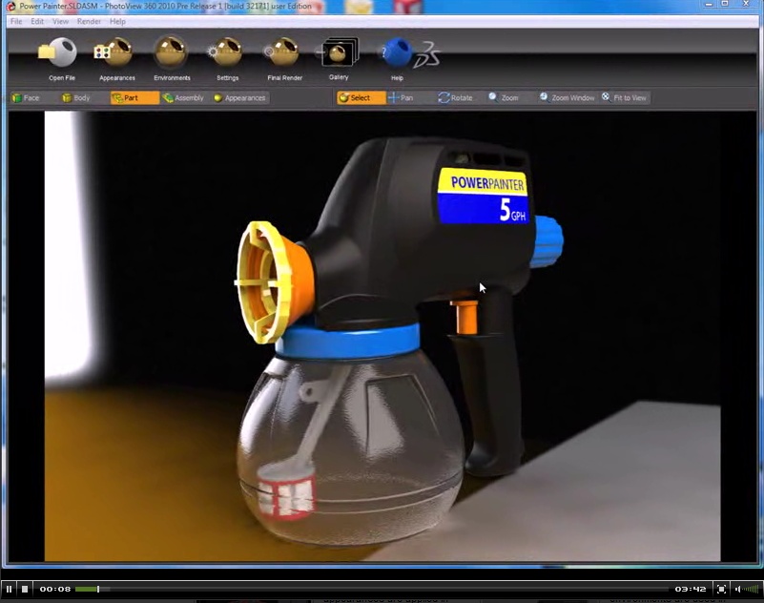Click the video progress bar
This screenshot has width=764, height=603.
(373, 590)
